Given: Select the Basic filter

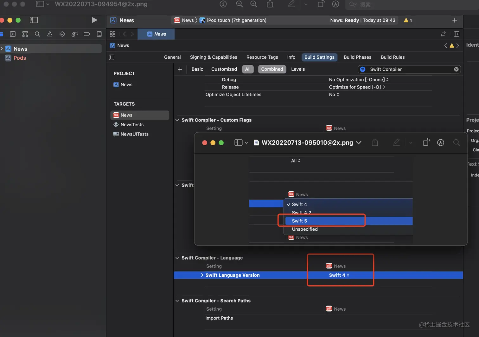Looking at the screenshot, I should pyautogui.click(x=197, y=69).
